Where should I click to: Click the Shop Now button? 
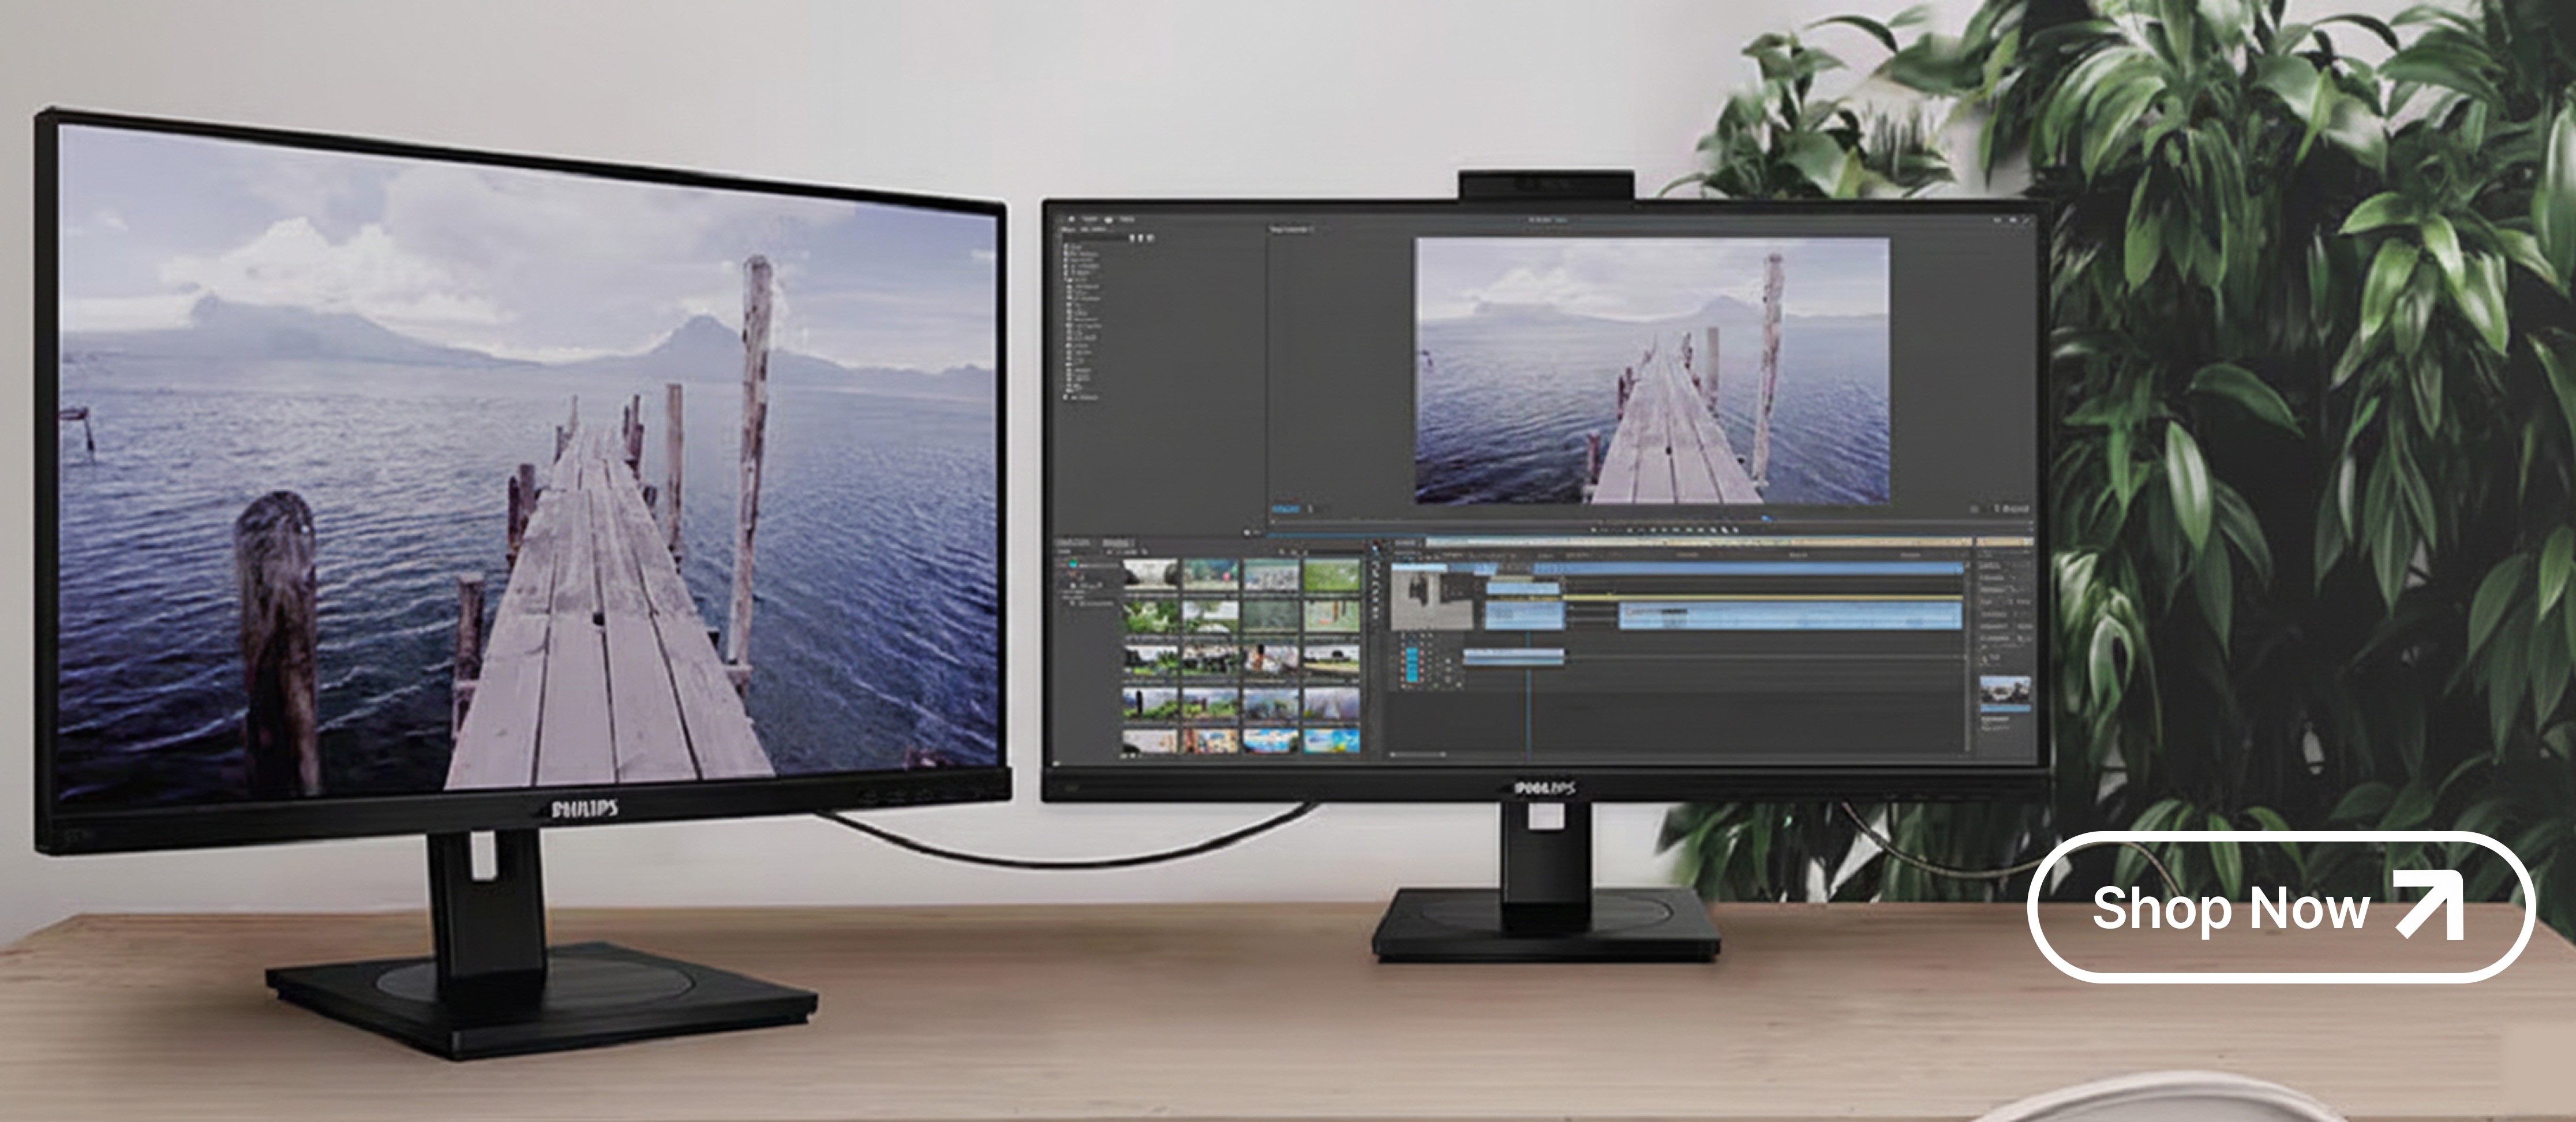point(2280,907)
